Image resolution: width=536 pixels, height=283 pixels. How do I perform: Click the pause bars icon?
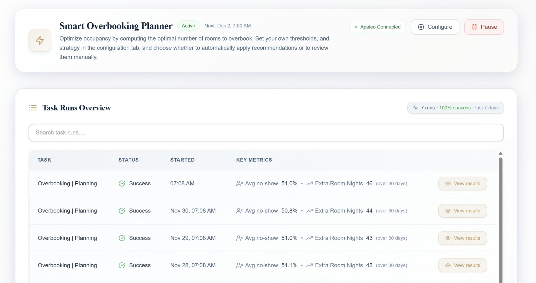pos(474,27)
